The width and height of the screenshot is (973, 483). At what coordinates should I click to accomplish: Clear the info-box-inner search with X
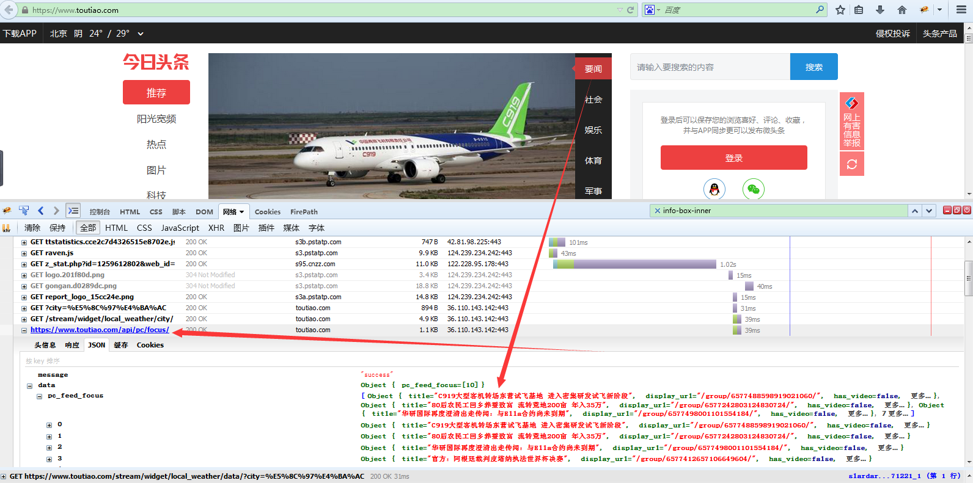coord(658,211)
